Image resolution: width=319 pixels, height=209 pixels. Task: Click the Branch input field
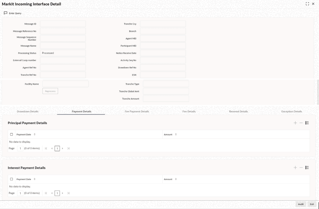click(x=163, y=31)
